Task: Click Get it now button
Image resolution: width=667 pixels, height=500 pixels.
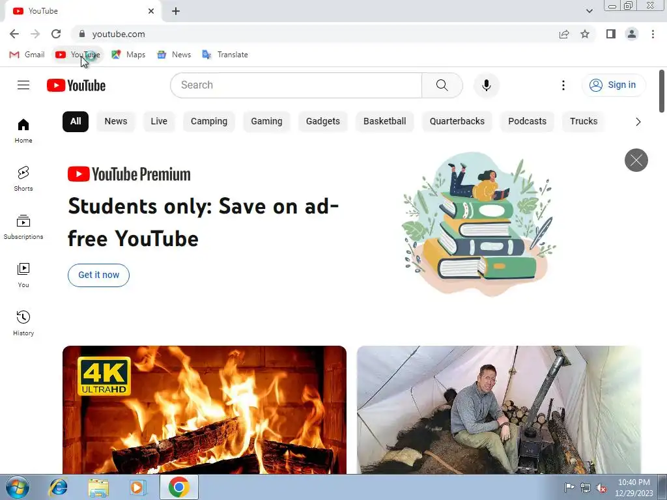Action: [x=99, y=275]
